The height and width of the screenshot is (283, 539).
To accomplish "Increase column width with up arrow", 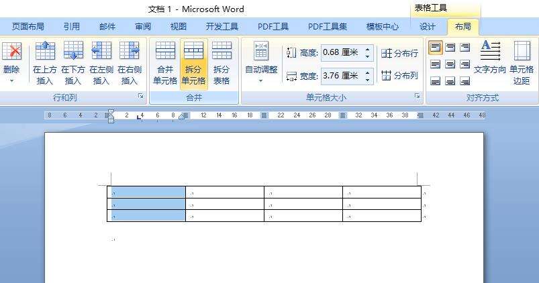I will (367, 72).
